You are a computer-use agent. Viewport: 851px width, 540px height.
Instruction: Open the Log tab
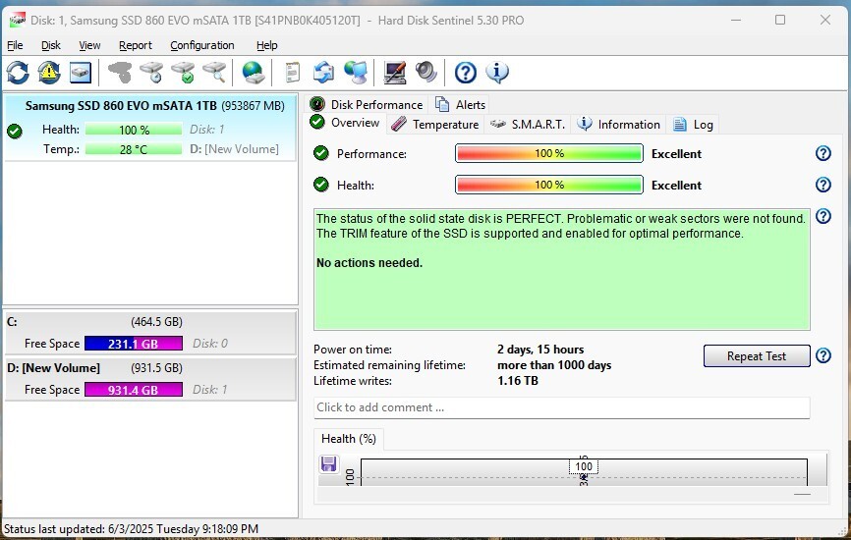coord(694,125)
